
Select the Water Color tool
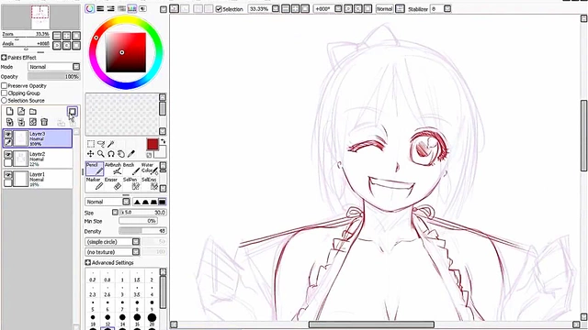149,169
